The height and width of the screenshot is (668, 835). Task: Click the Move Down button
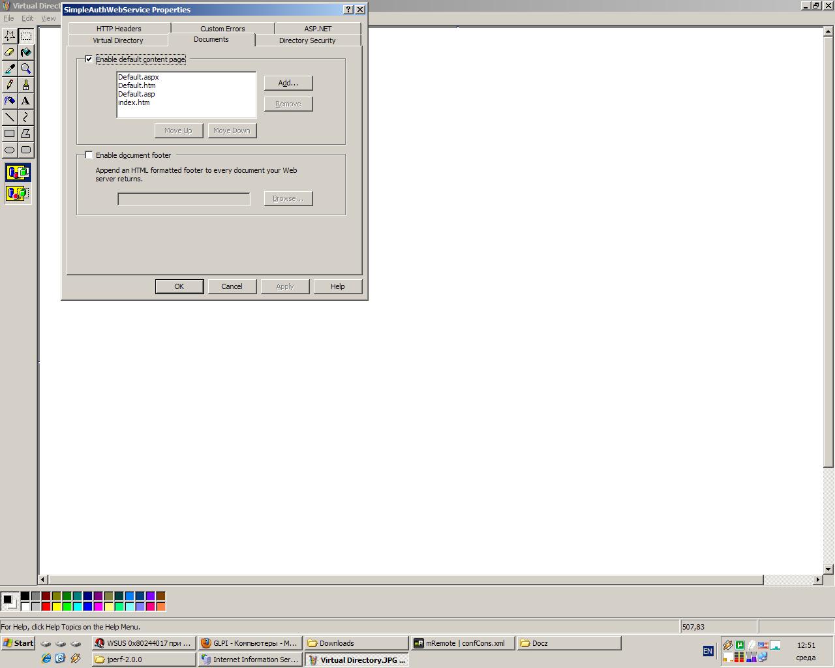(232, 130)
